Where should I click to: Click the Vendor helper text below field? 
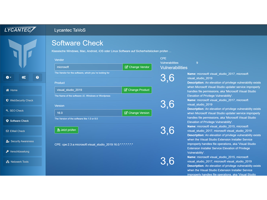(82, 73)
